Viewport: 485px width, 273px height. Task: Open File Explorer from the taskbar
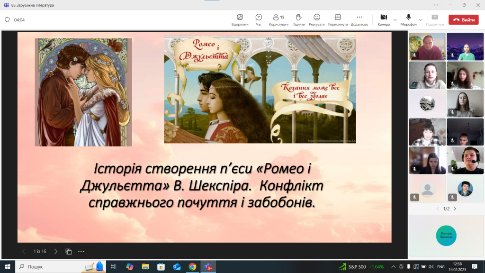click(145, 267)
